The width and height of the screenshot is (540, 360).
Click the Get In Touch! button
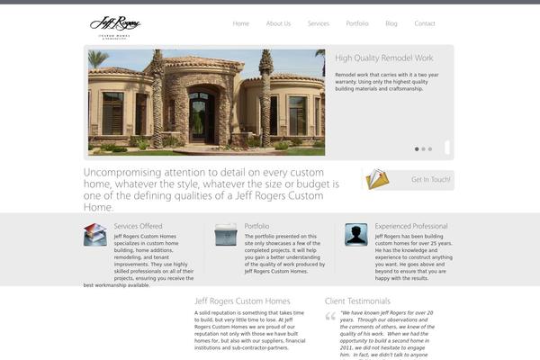coord(409,180)
